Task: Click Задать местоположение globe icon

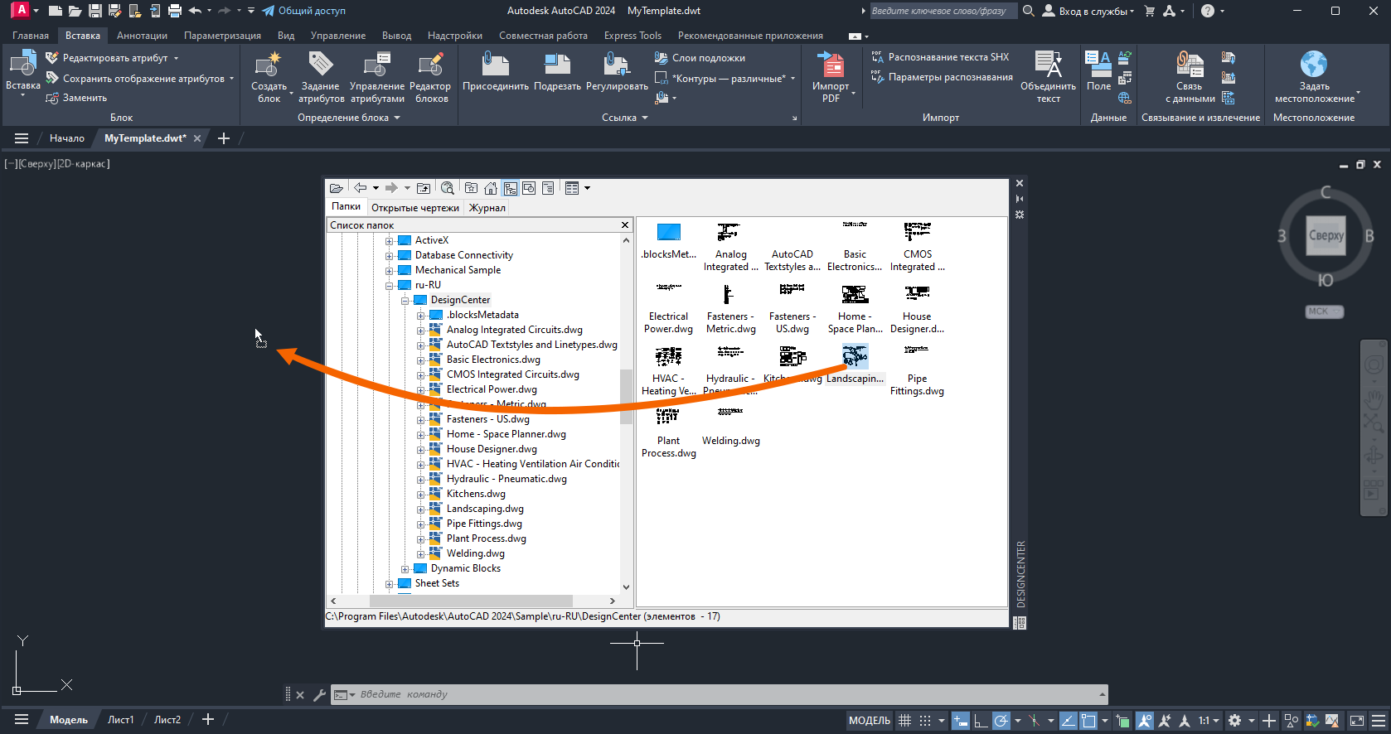Action: pos(1314,65)
